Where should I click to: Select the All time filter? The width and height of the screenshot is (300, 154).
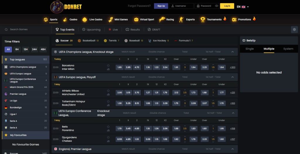(8, 50)
